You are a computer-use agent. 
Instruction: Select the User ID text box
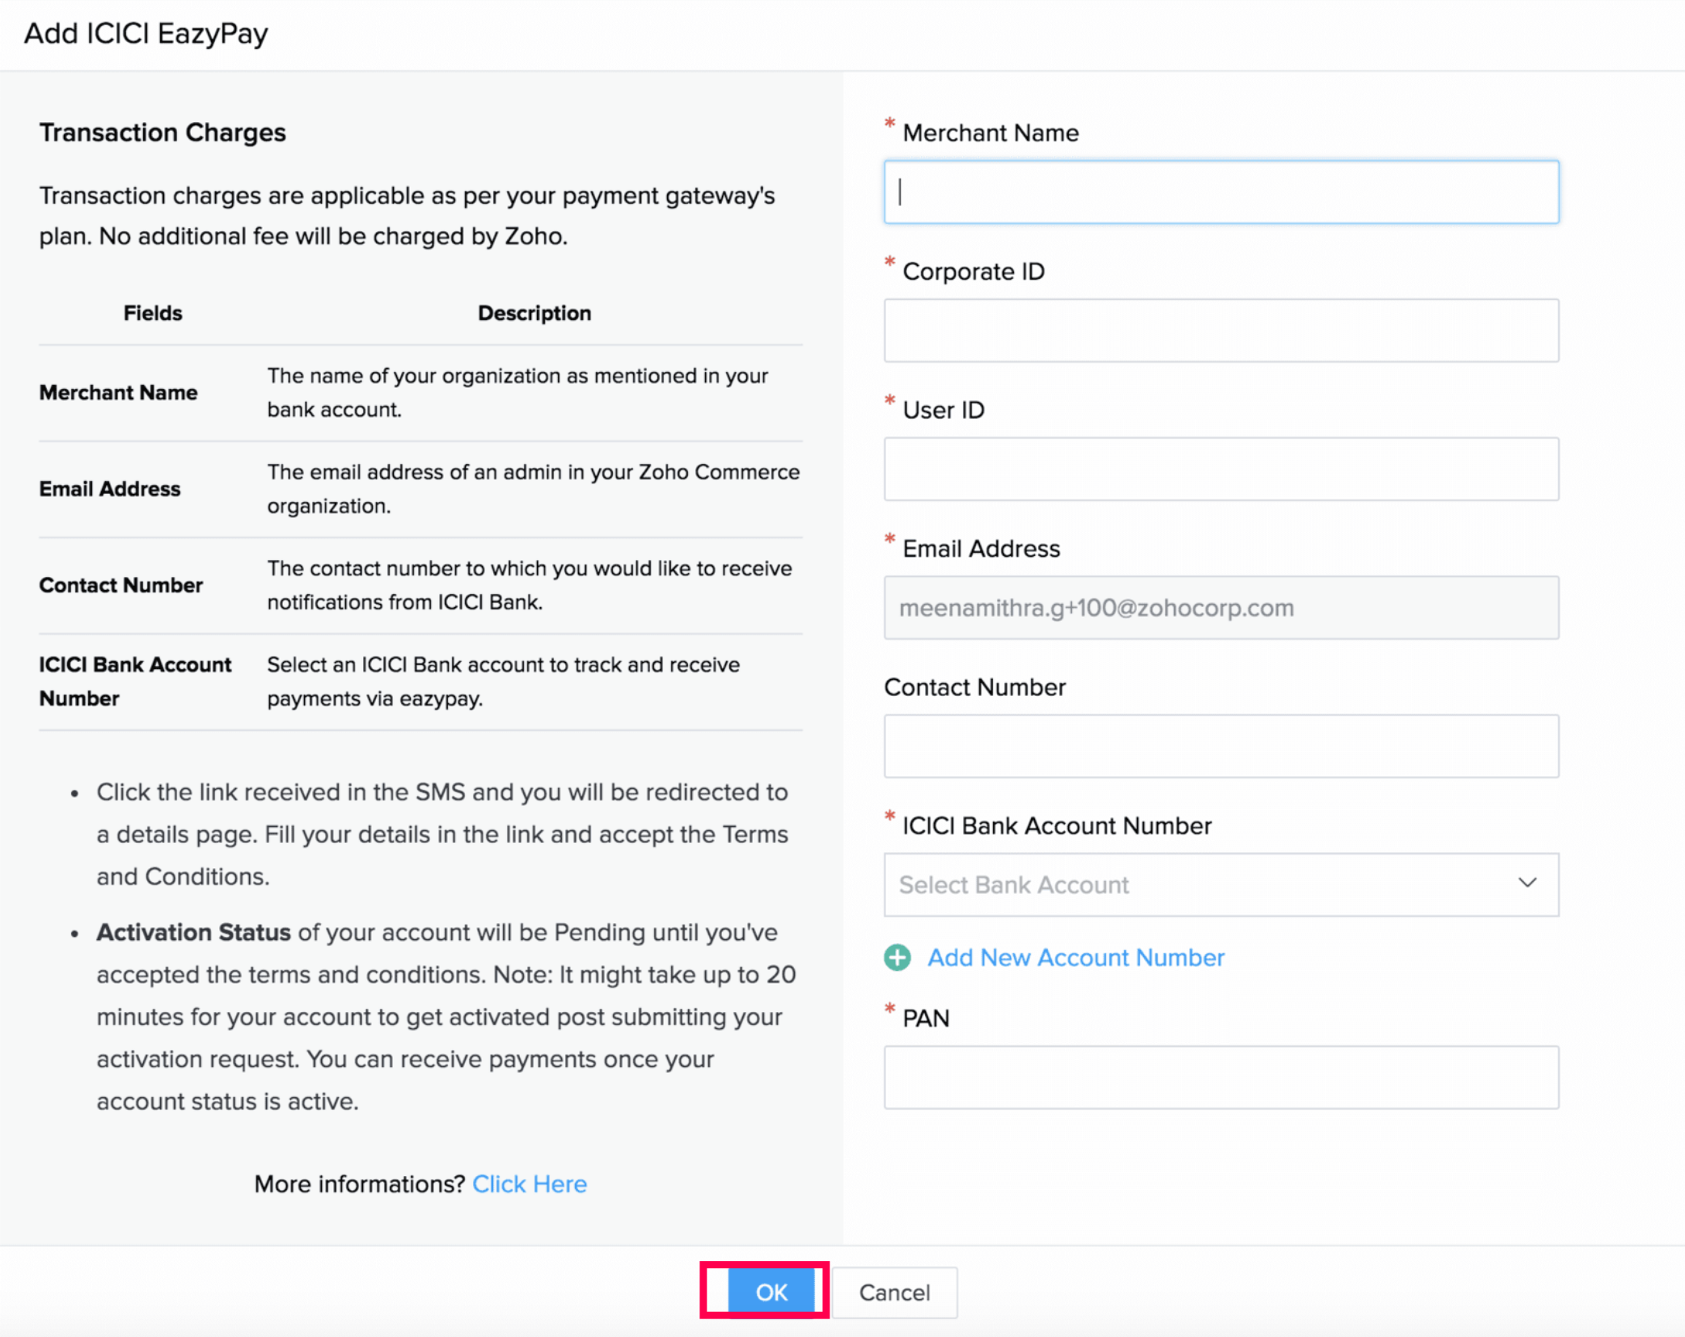(1221, 469)
